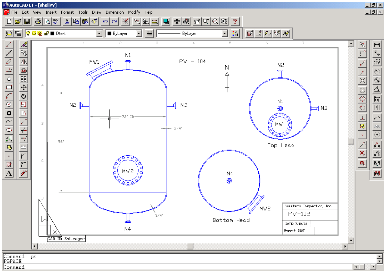Click the Help question mark button
The width and height of the screenshot is (386, 271).
[235, 22]
